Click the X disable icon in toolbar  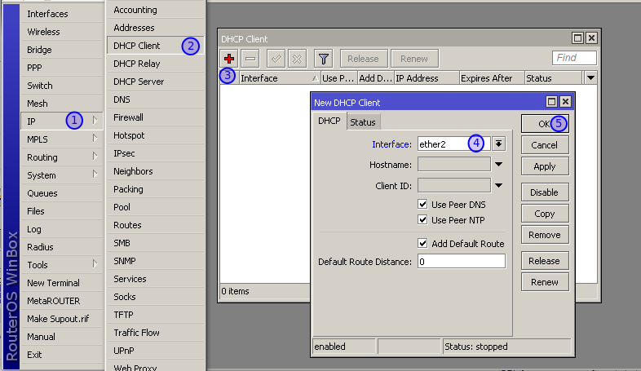(x=298, y=59)
